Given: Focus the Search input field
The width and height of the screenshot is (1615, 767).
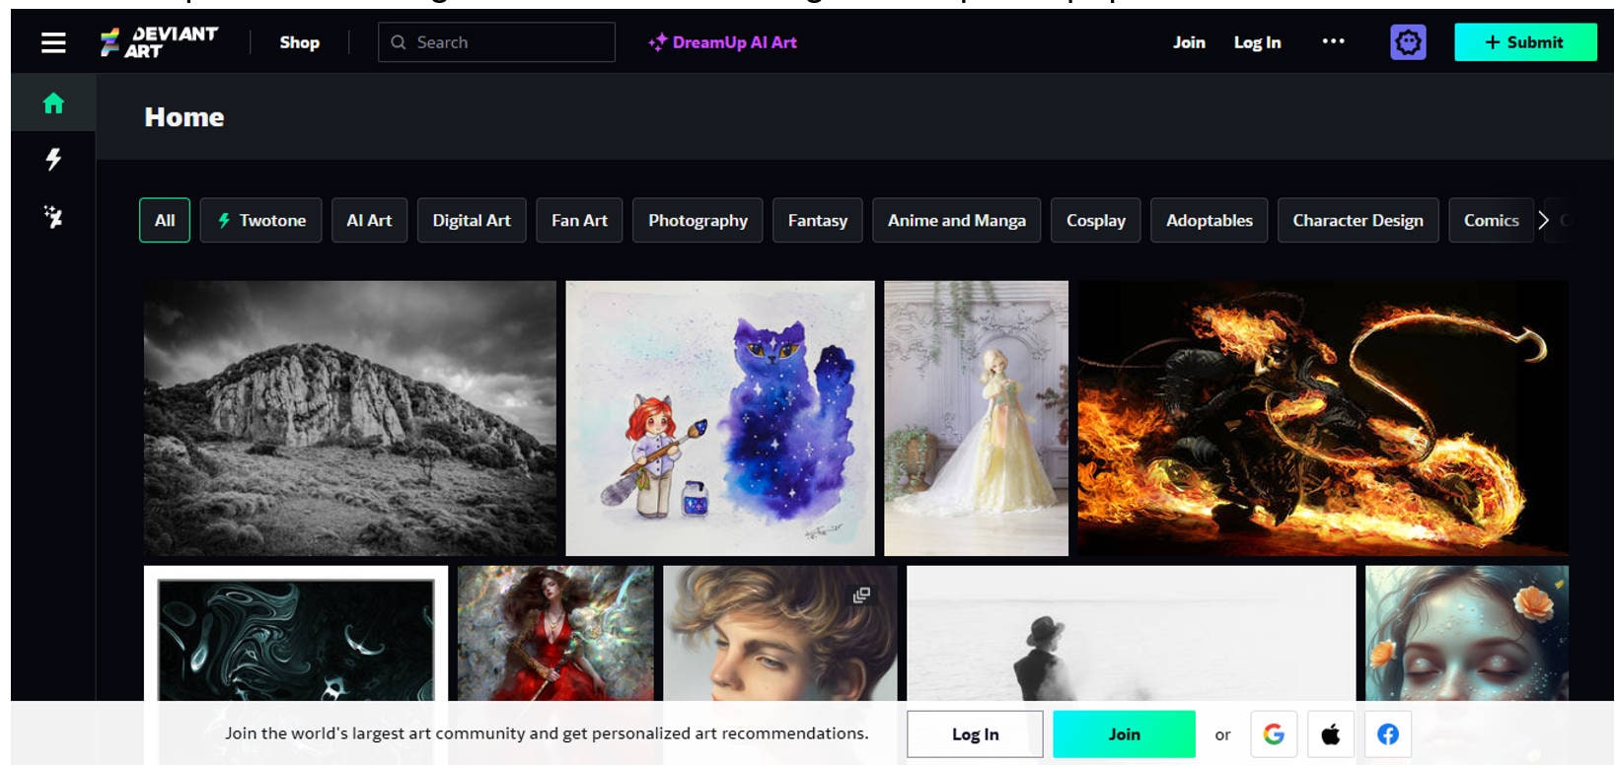Looking at the screenshot, I should click(496, 42).
